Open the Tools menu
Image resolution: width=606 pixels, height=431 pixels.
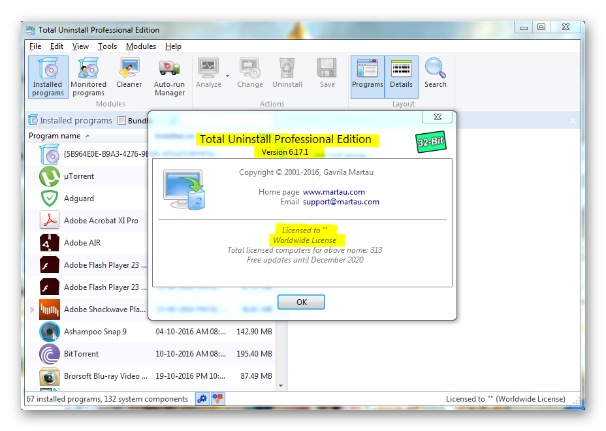tap(107, 46)
